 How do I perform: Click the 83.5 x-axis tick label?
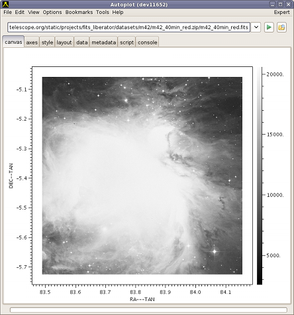[x=45, y=292]
